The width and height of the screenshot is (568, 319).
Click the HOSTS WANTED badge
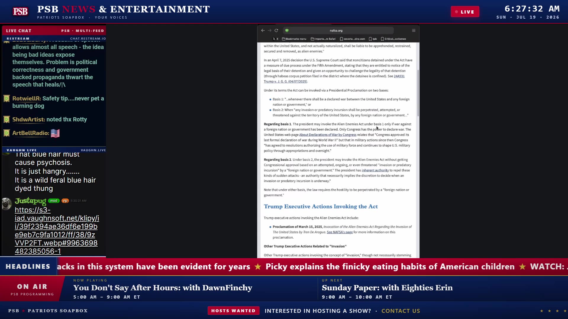(x=233, y=311)
